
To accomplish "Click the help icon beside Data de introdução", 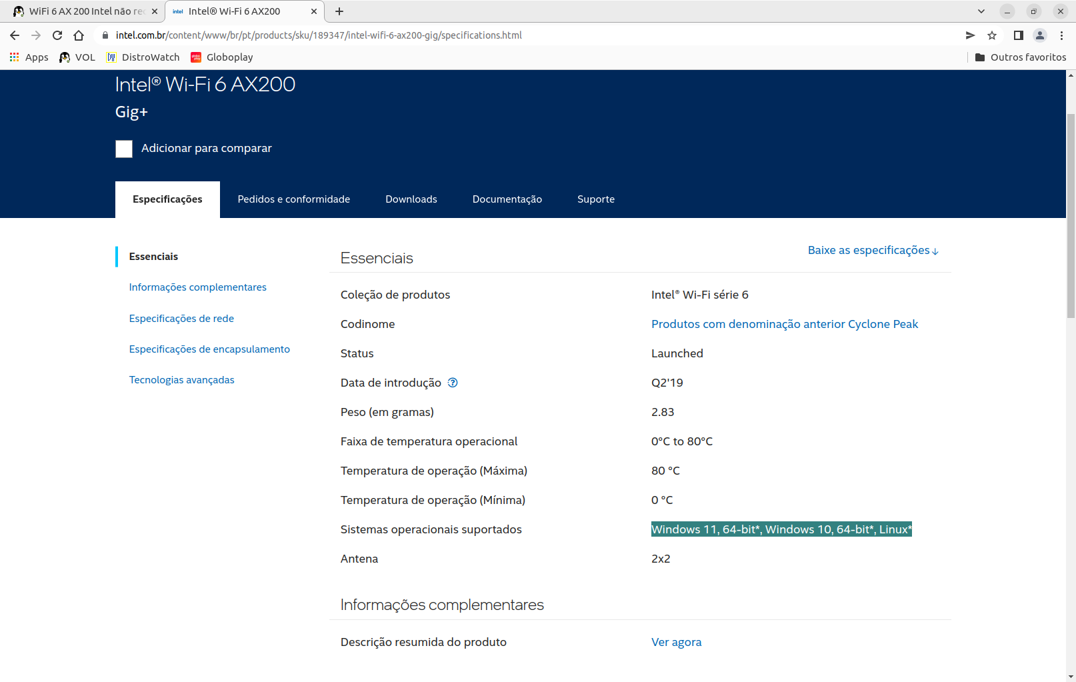I will (x=453, y=383).
